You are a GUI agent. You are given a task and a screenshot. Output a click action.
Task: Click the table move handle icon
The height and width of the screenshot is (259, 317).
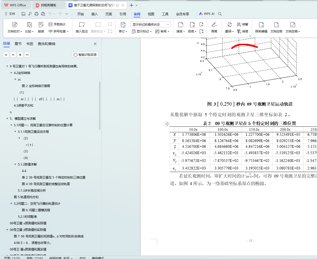[167, 124]
